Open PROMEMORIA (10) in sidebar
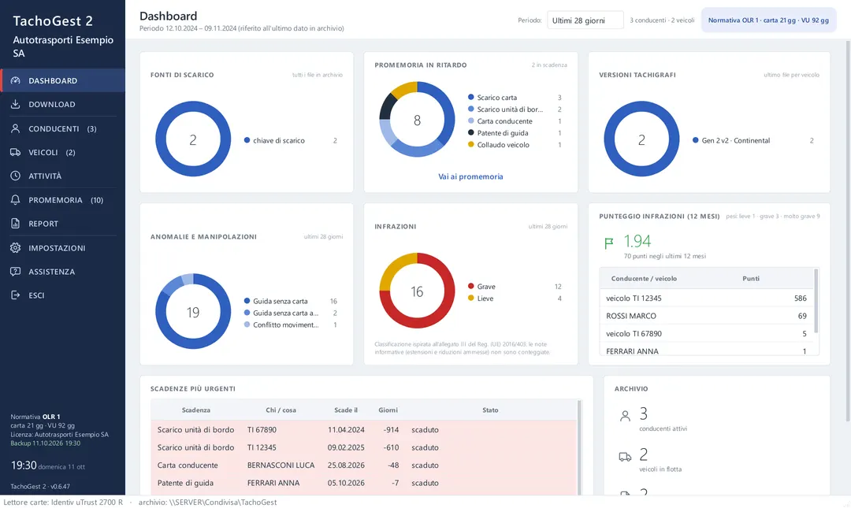 point(63,200)
